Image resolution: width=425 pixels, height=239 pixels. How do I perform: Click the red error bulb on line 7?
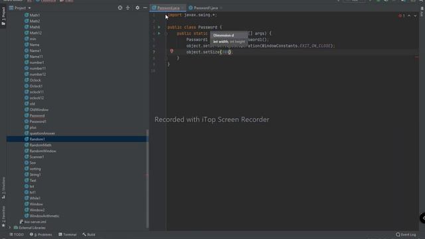(171, 50)
